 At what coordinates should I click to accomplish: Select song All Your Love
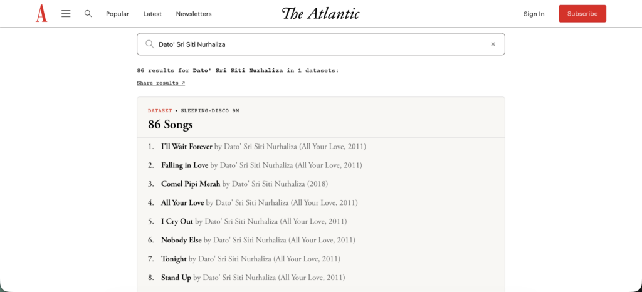(x=182, y=203)
